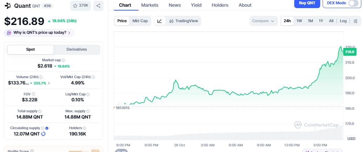Open the Markets tab
Screen dimensions: 362x152
[150, 5]
